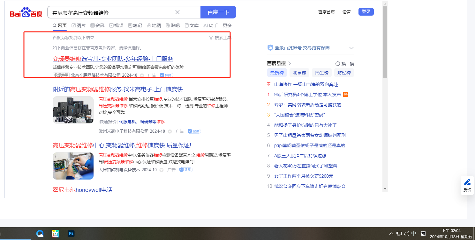Toggle the 中 input method indicator

pos(414,234)
